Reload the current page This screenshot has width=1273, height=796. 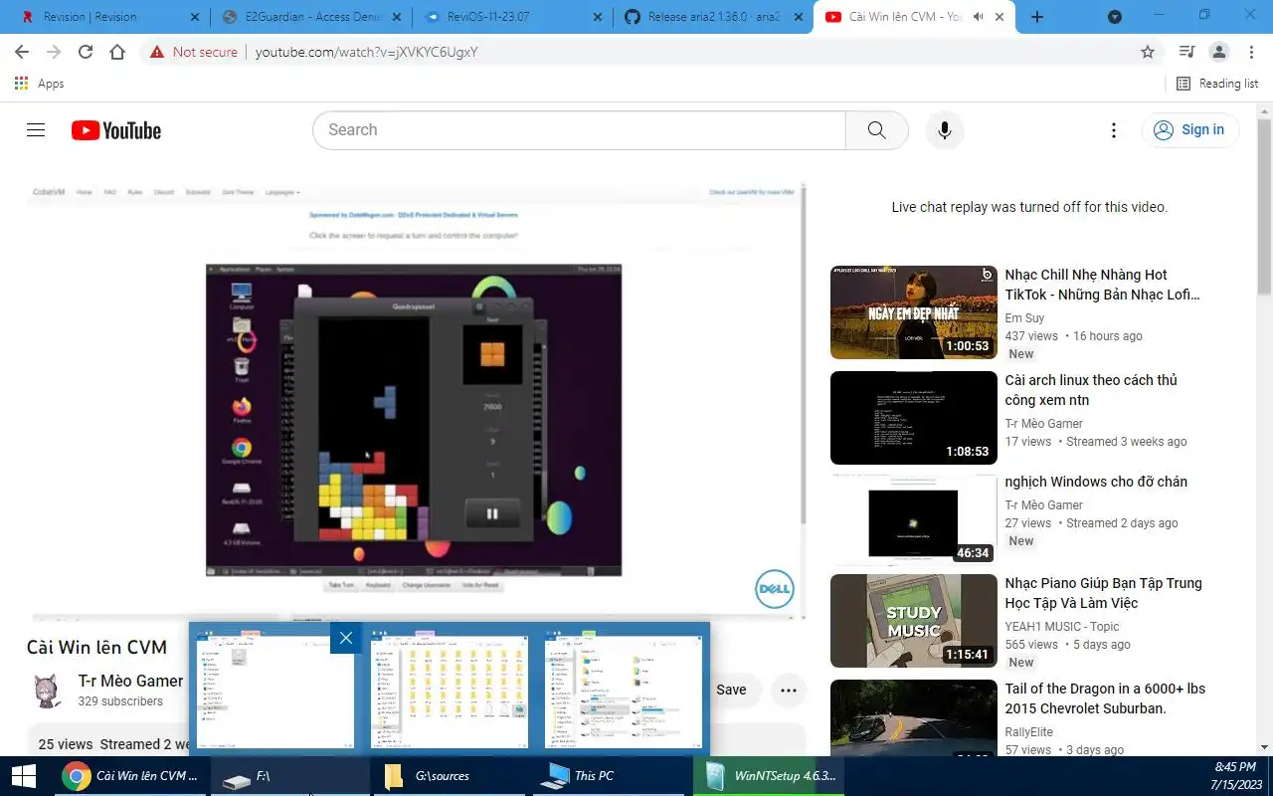(x=86, y=52)
